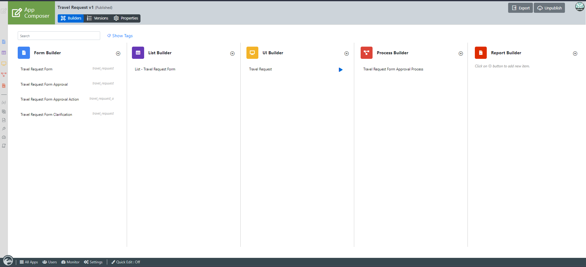
Task: Unpublish the Travel Request app
Action: (x=549, y=8)
